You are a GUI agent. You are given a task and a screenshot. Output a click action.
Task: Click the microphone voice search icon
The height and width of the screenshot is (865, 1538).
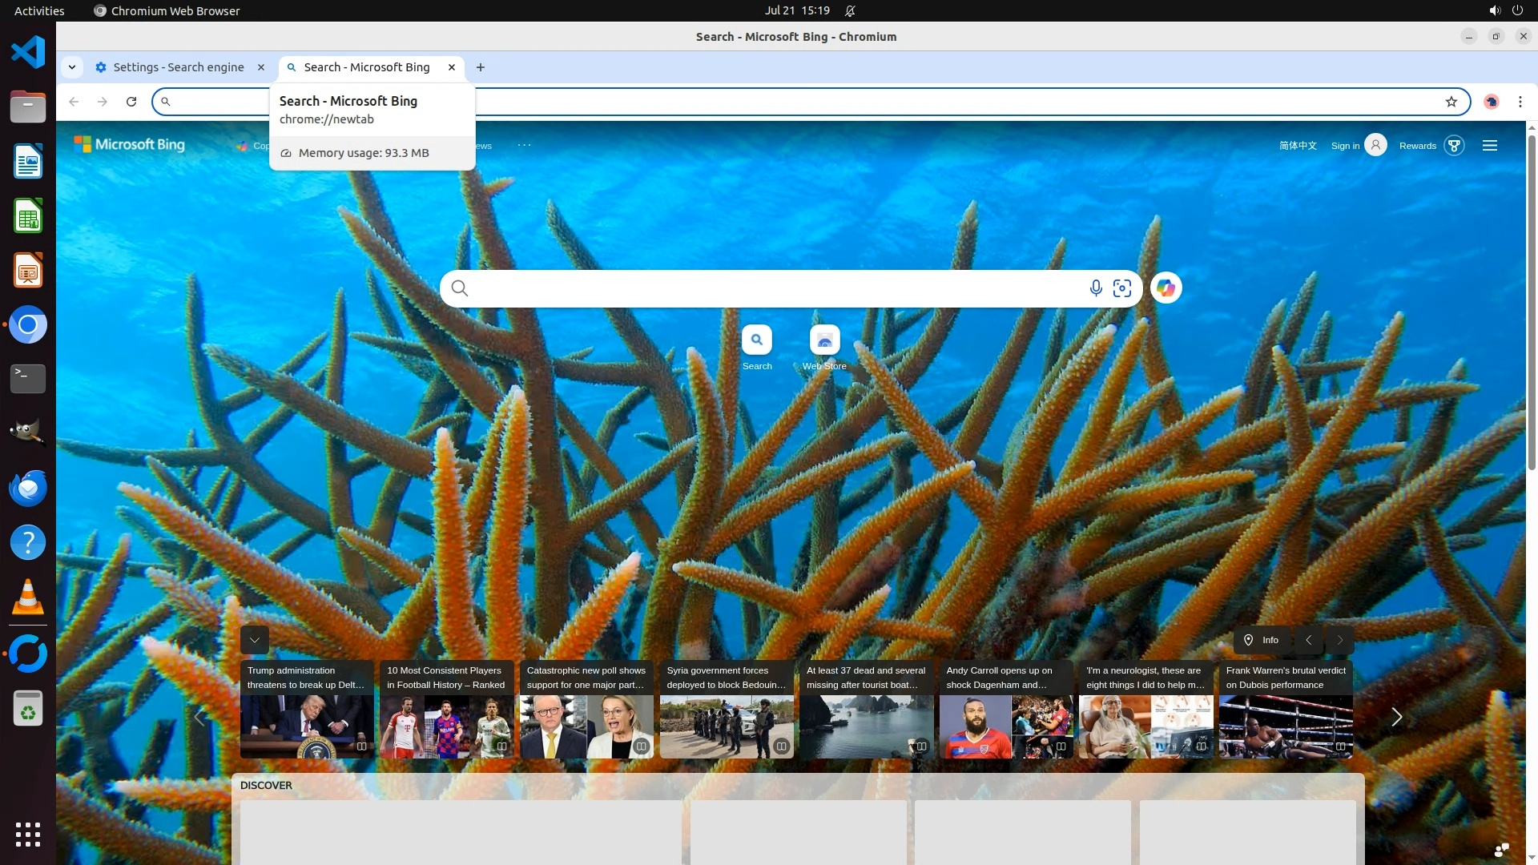1096,288
